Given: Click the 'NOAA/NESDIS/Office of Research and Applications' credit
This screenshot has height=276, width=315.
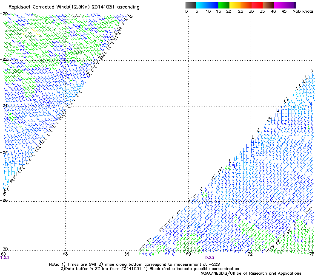Looking at the screenshot, I should click(251, 273).
